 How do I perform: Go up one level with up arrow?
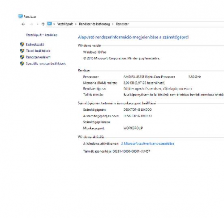pyautogui.click(x=43, y=24)
